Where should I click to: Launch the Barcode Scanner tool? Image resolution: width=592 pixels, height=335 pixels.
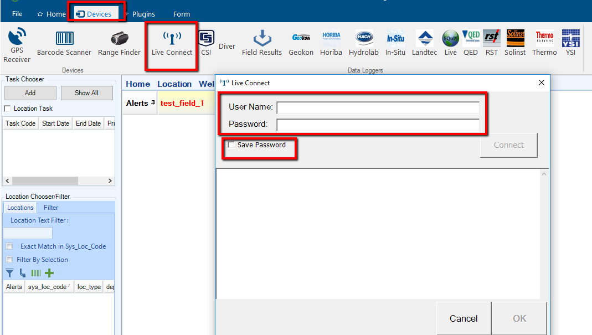(x=64, y=43)
